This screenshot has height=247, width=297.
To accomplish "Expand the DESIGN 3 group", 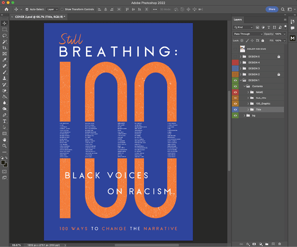I will (x=241, y=68).
